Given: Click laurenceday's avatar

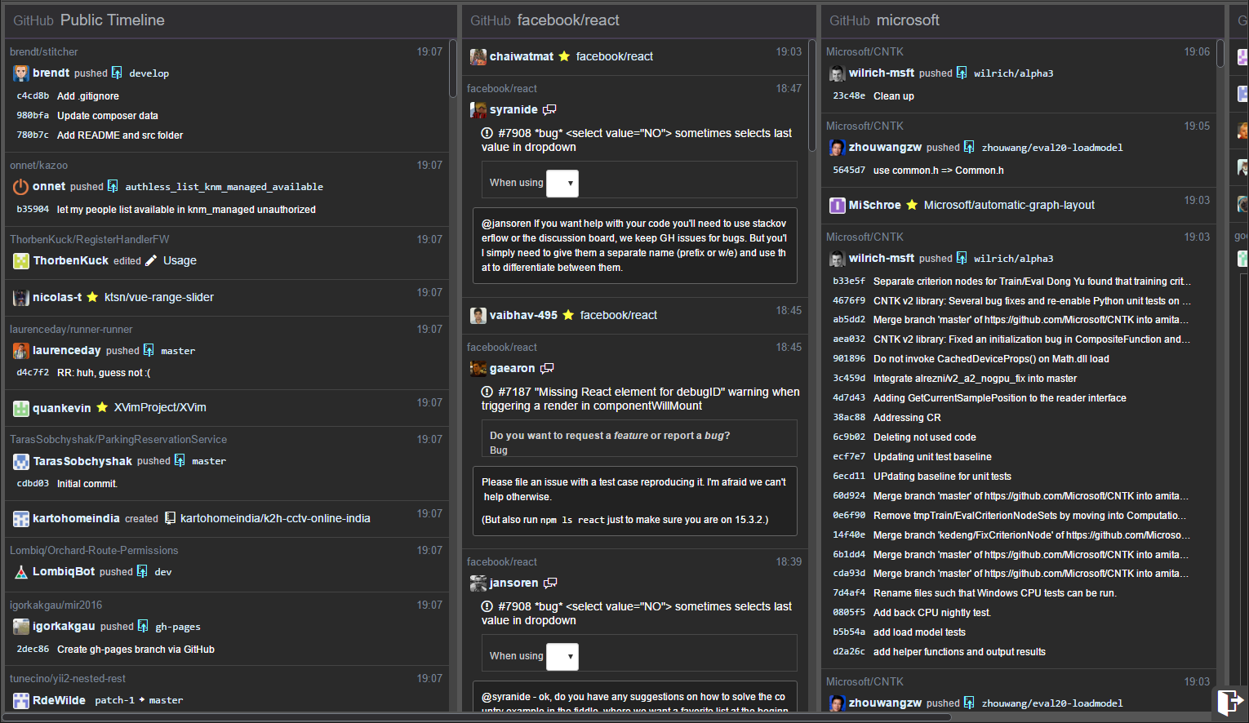Looking at the screenshot, I should coord(21,351).
